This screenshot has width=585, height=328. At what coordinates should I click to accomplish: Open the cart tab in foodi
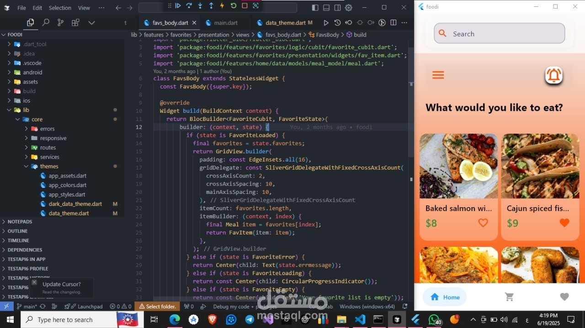coord(509,297)
